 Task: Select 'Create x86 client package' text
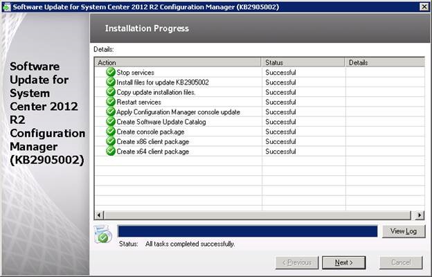click(152, 142)
